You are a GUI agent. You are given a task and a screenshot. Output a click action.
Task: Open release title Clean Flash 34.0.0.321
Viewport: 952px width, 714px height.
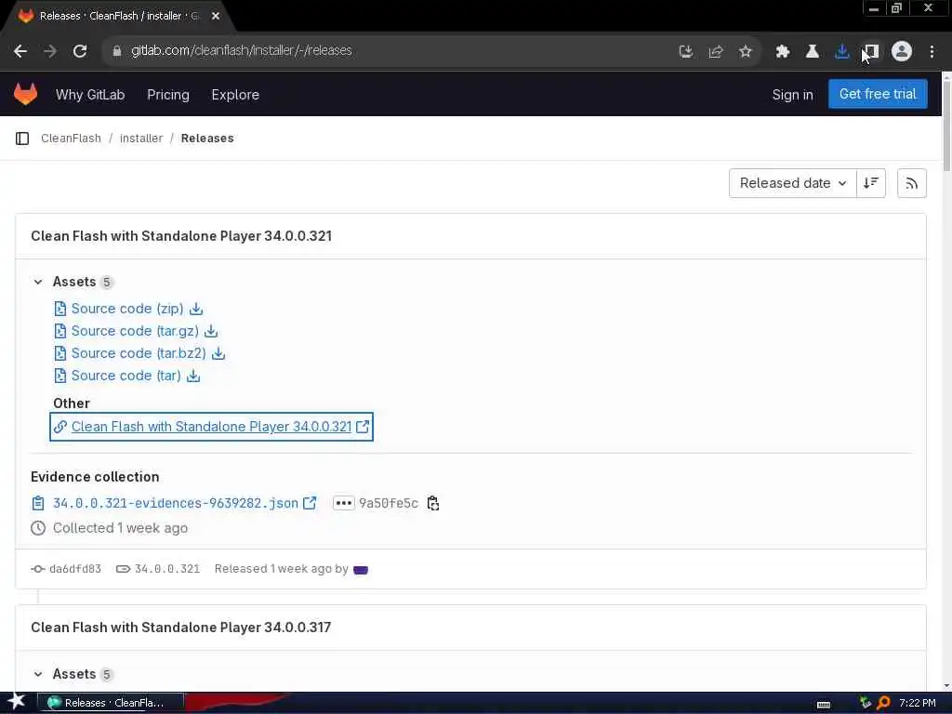pos(181,236)
